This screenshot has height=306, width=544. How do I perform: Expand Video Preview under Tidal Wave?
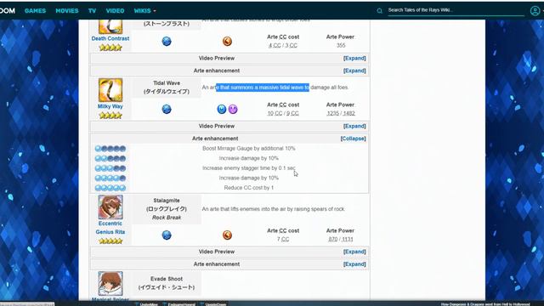(x=354, y=127)
